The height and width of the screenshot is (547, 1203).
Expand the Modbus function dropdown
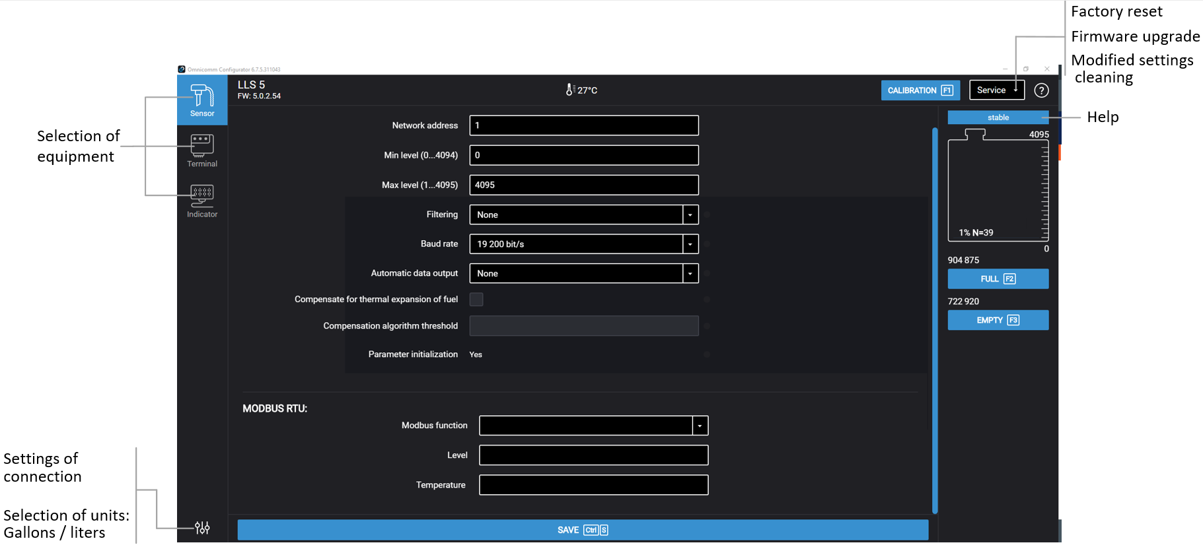click(700, 426)
